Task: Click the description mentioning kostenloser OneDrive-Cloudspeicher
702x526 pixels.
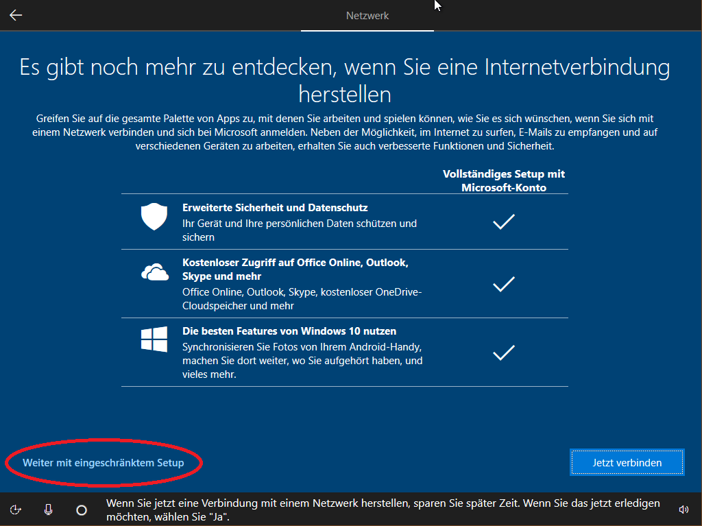Action: coord(302,299)
